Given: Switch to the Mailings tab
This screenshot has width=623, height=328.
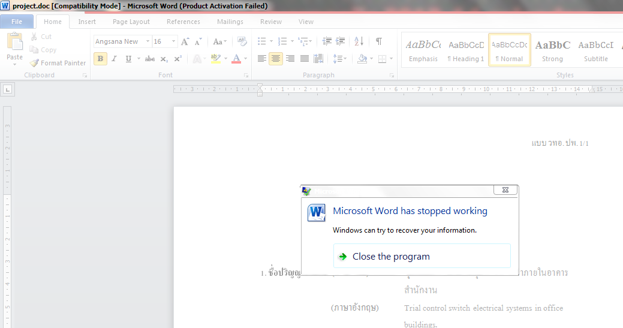Looking at the screenshot, I should (230, 22).
